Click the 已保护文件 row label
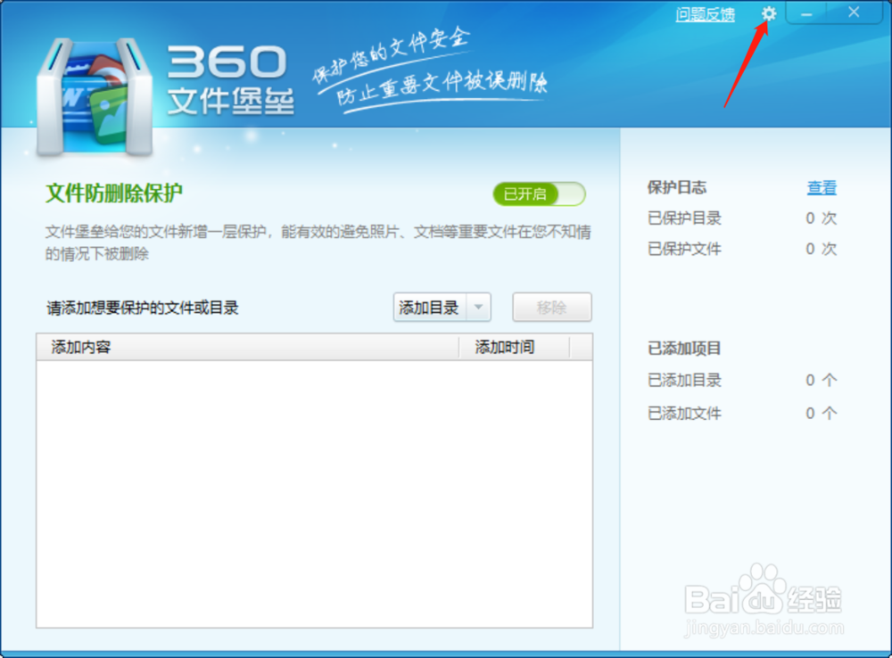 (x=684, y=249)
